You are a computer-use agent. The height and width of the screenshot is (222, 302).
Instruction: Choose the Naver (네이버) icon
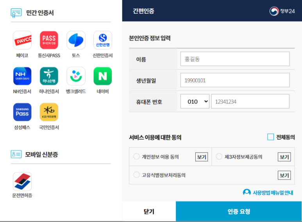click(x=103, y=76)
